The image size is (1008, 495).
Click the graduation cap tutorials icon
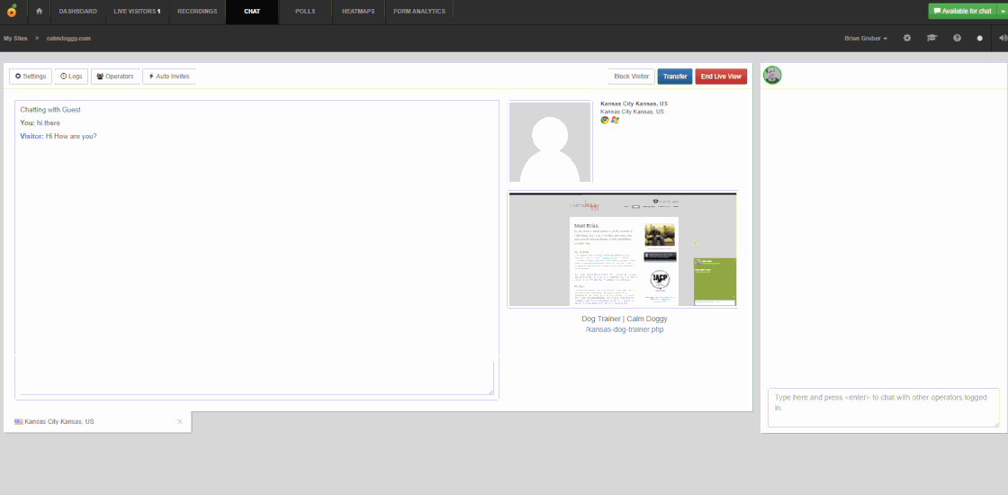pyautogui.click(x=931, y=39)
